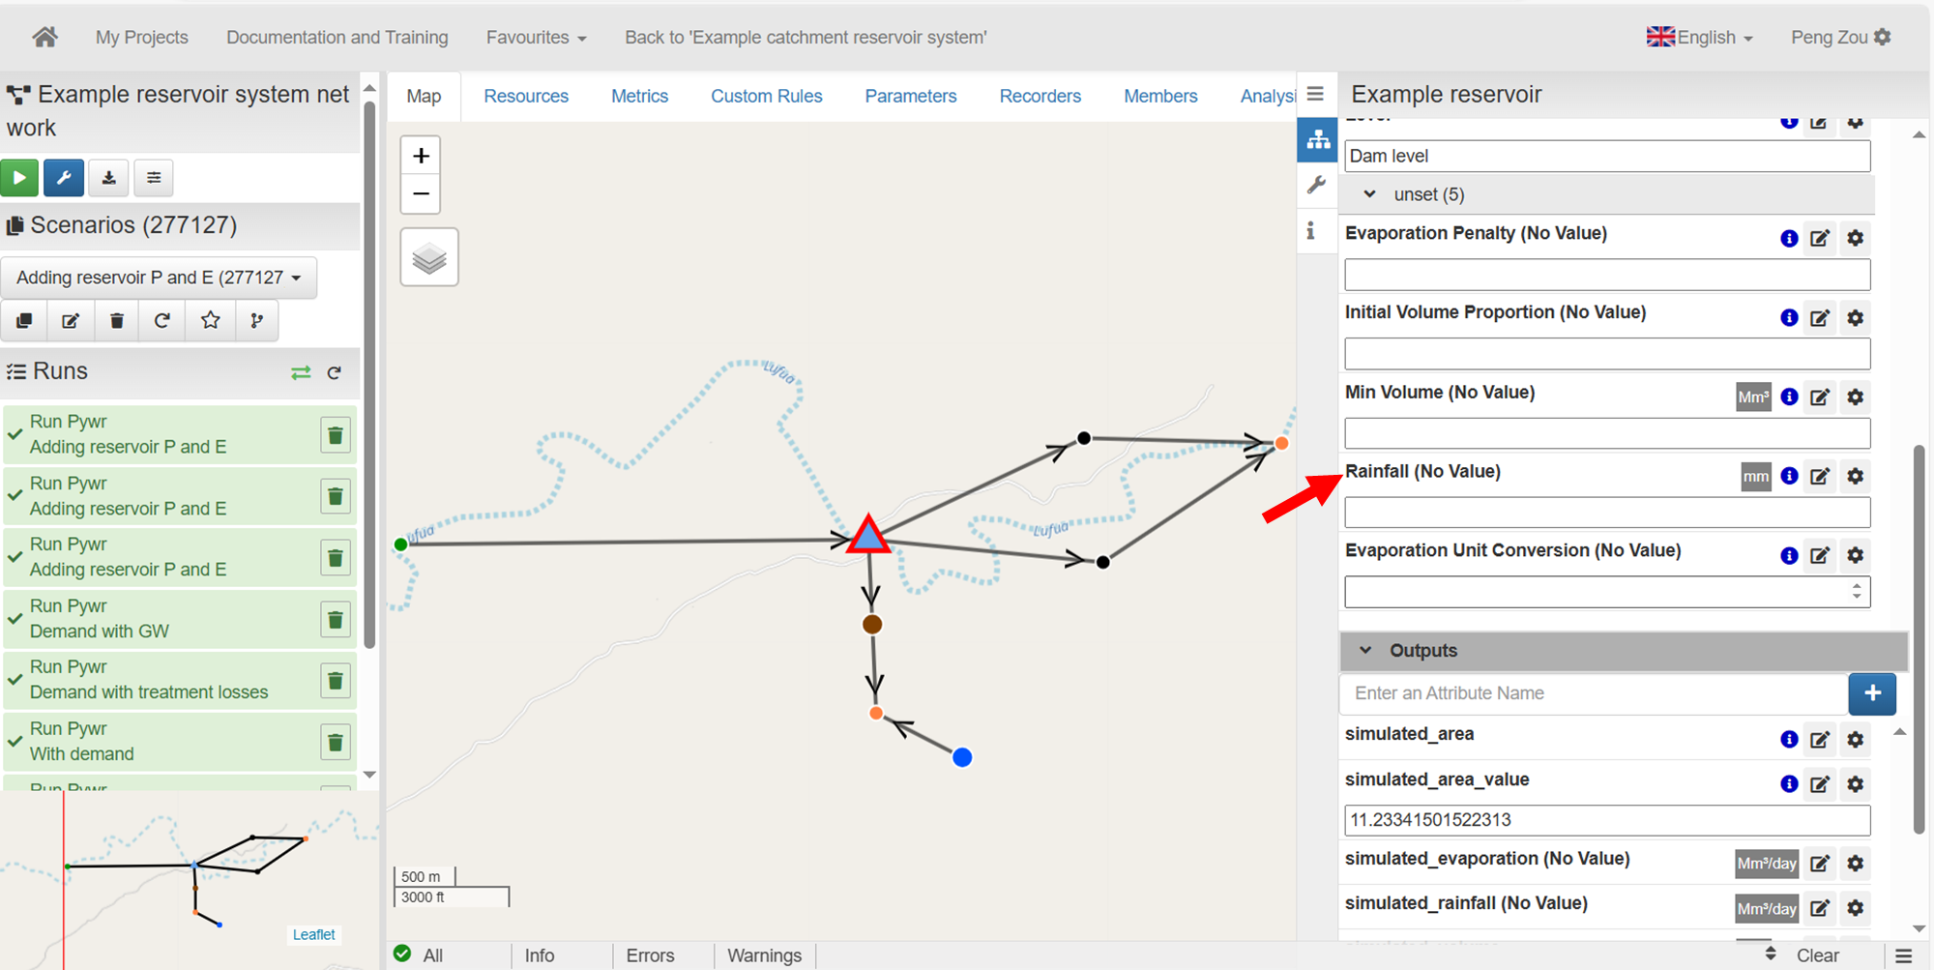Edit the Rainfall attribute
Image resolution: width=1934 pixels, height=970 pixels.
tap(1819, 477)
